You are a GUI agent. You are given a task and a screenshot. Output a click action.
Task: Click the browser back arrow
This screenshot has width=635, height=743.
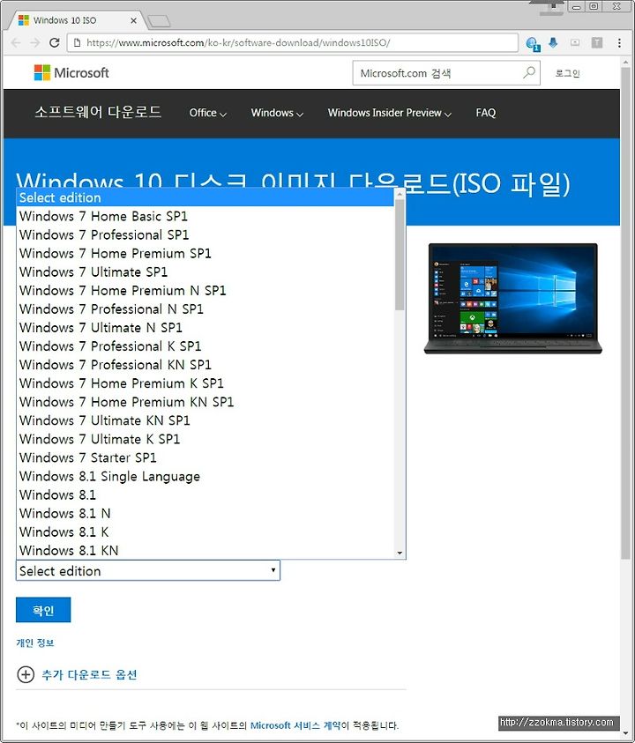(16, 42)
